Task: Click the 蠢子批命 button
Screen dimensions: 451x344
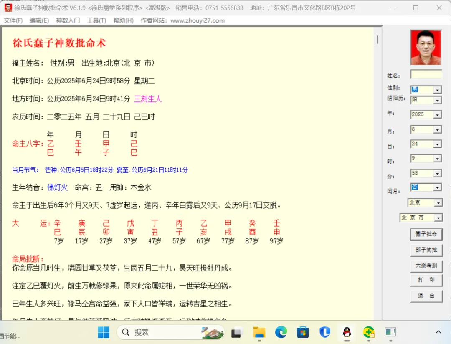Action: click(426, 234)
